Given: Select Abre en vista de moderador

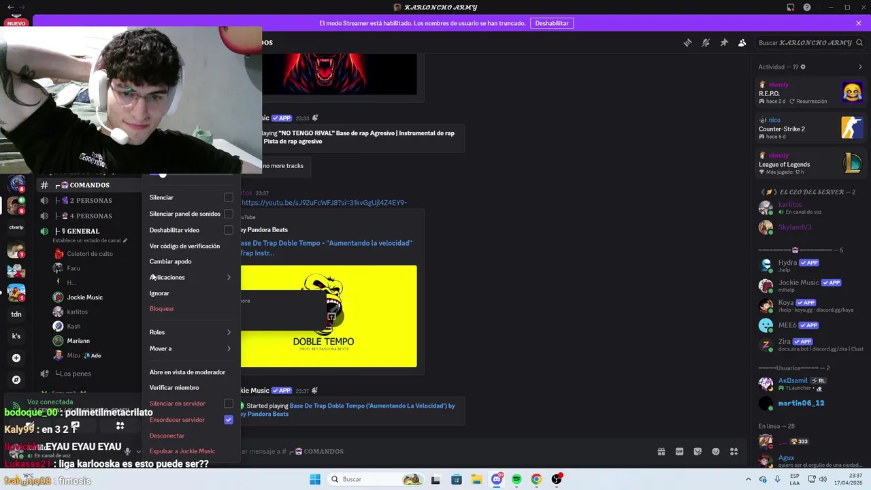Looking at the screenshot, I should point(191,372).
